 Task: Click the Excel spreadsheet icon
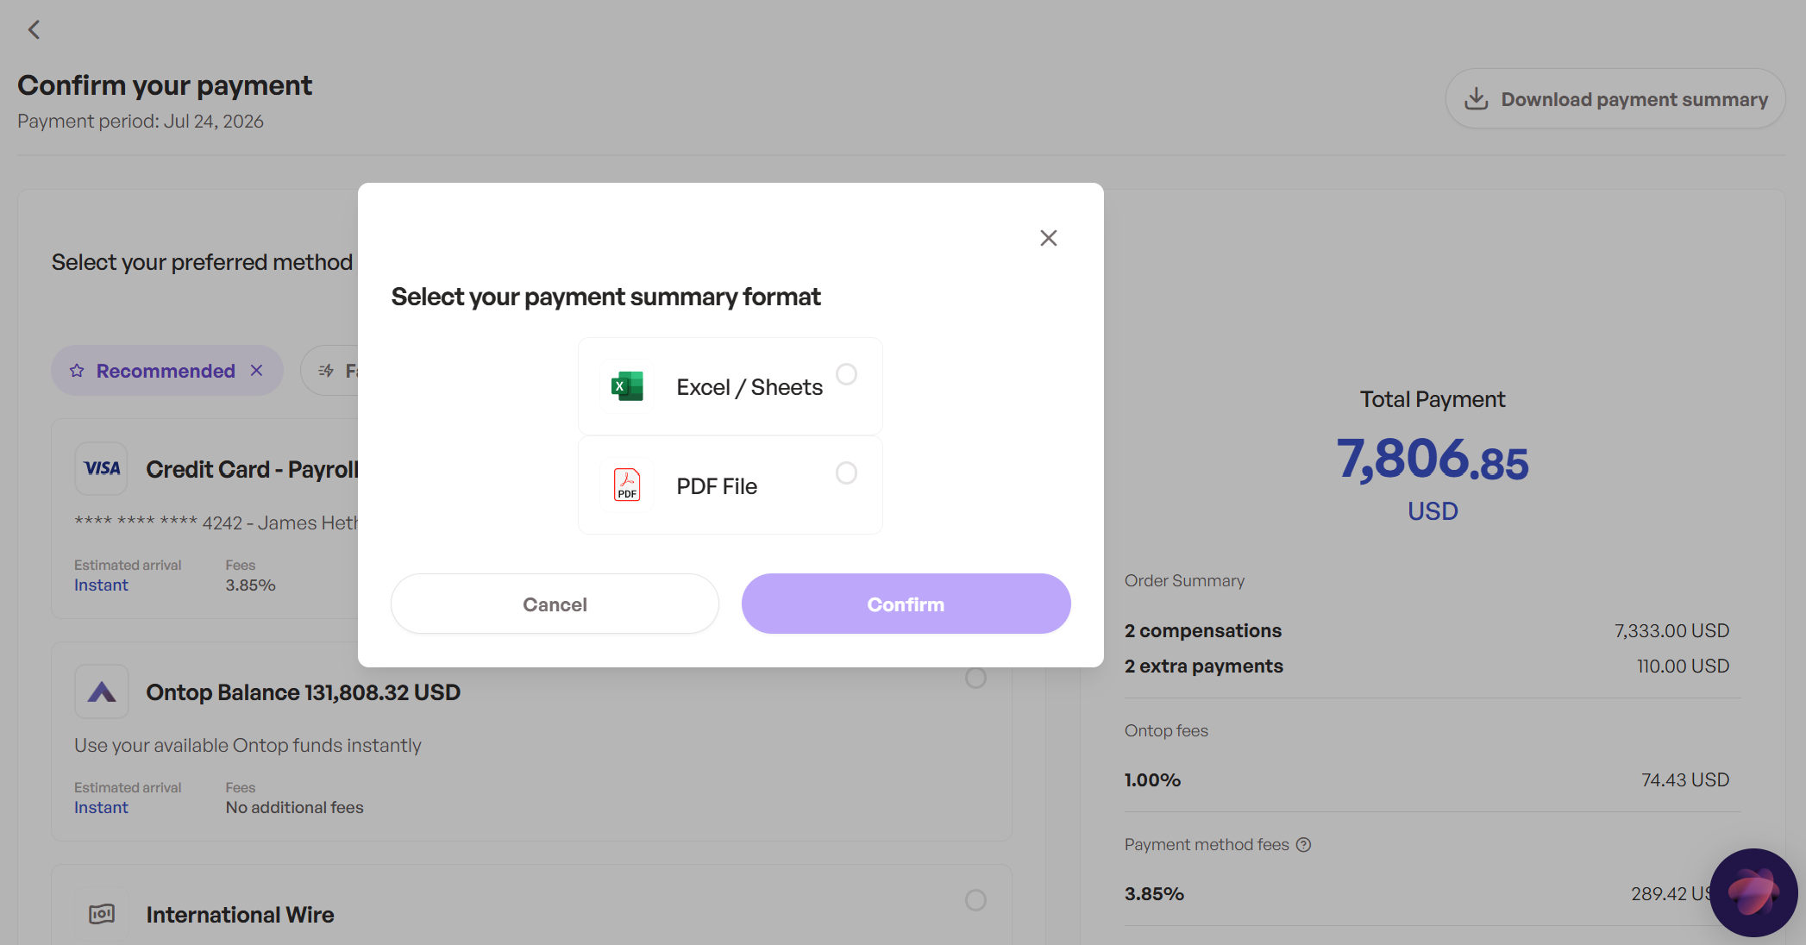coord(627,386)
